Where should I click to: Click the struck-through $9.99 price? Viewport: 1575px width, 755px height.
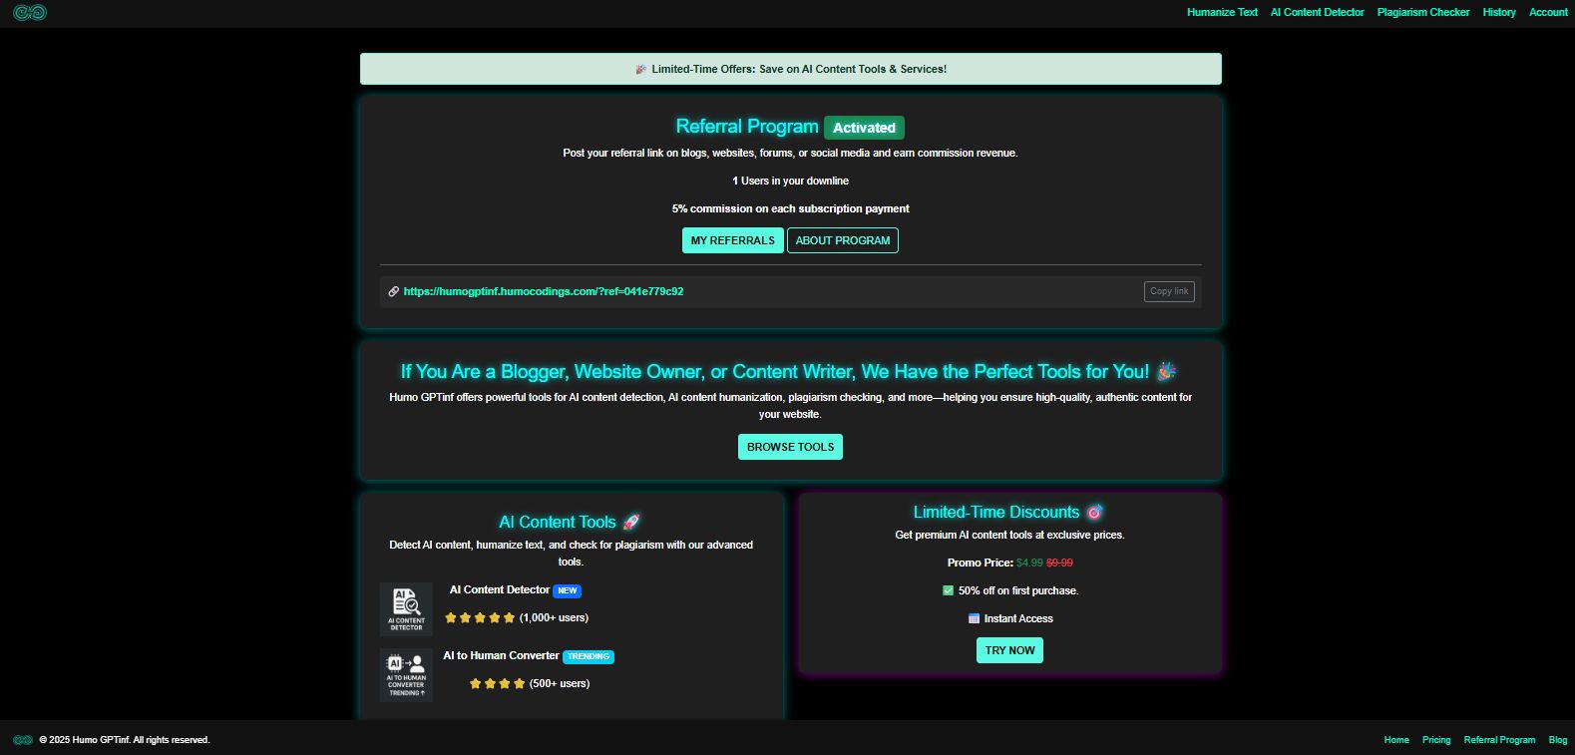click(x=1060, y=563)
